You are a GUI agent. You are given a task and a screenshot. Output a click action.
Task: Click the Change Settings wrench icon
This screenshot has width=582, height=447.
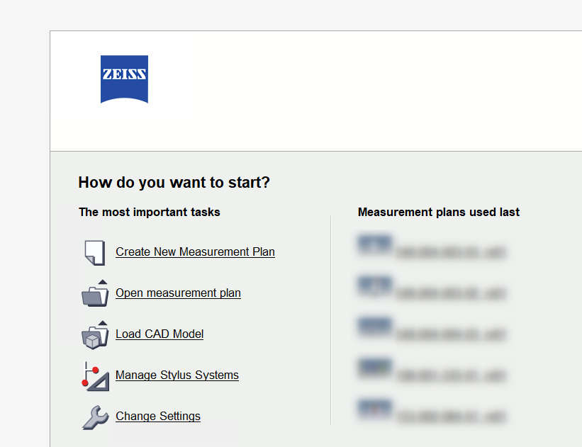[95, 417]
